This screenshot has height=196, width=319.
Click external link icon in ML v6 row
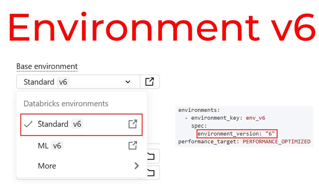[x=133, y=145]
